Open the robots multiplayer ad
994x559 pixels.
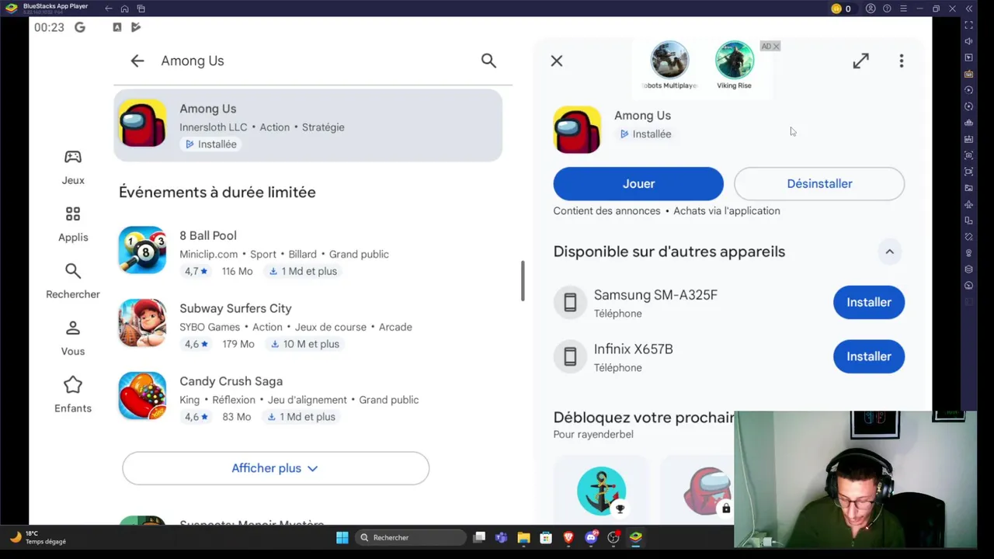coord(669,65)
